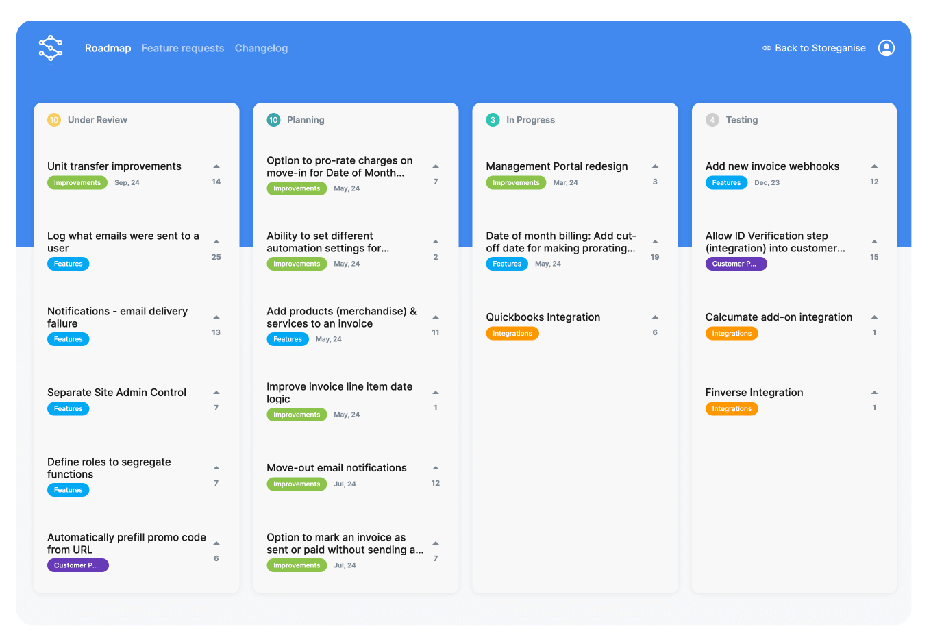
Task: Click the Storeganise logo icon
Action: tap(51, 48)
